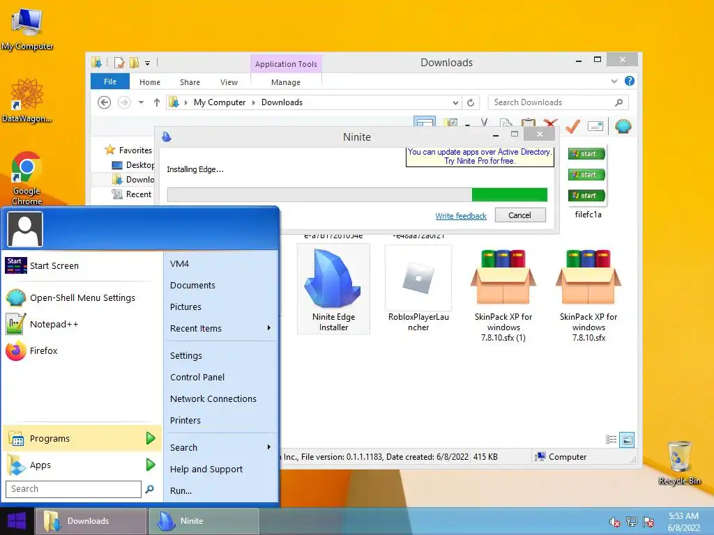Screen dimensions: 714x535
Task: Open the Manage tab under Application Tools
Action: [x=286, y=82]
